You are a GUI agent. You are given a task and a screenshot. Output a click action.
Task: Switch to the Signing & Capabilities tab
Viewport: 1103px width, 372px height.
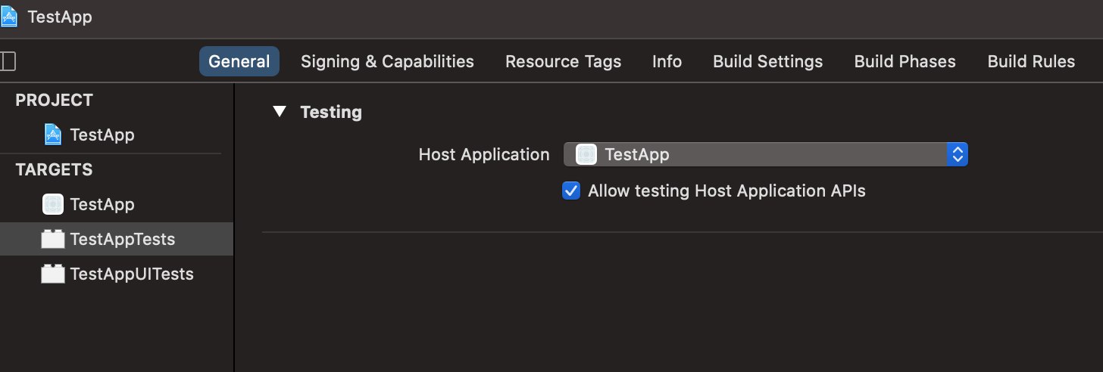(x=387, y=62)
